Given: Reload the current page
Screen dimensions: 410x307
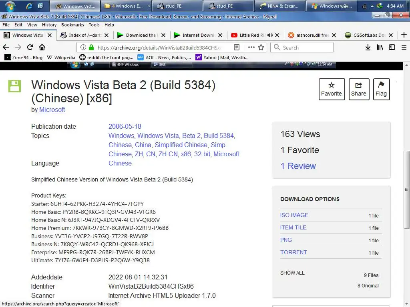Looking at the screenshot, I should pyautogui.click(x=30, y=47).
